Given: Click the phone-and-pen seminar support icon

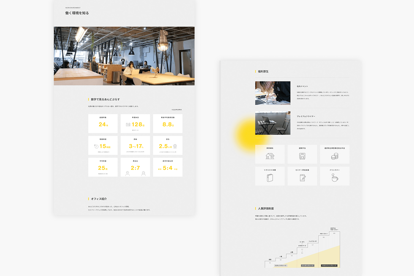Looking at the screenshot, I should pos(302,178).
